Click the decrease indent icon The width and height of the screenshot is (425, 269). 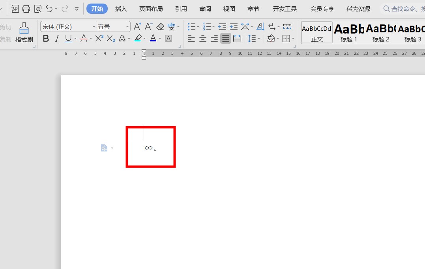(x=222, y=26)
